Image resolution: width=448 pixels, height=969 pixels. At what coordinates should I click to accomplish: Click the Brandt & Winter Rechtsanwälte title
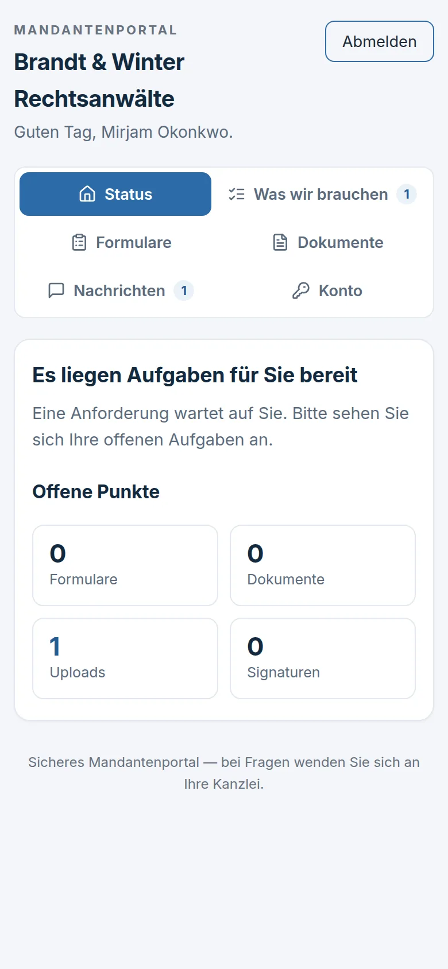coord(99,80)
